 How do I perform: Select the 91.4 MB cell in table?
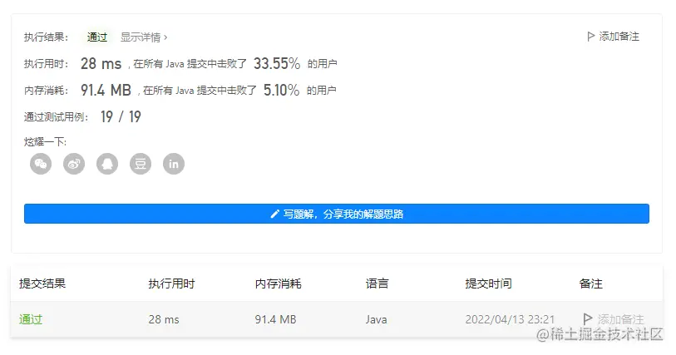click(x=275, y=320)
